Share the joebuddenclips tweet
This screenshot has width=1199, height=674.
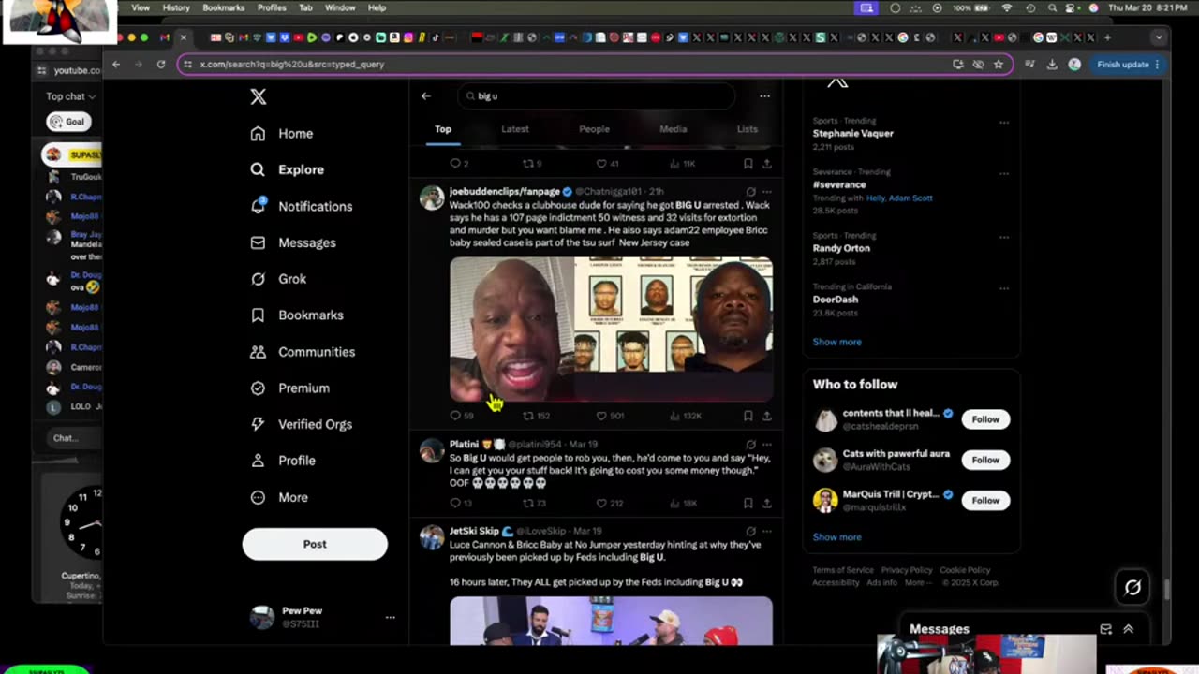pos(766,416)
